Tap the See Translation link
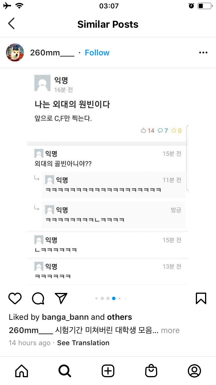This screenshot has height=385, width=216. (x=83, y=343)
